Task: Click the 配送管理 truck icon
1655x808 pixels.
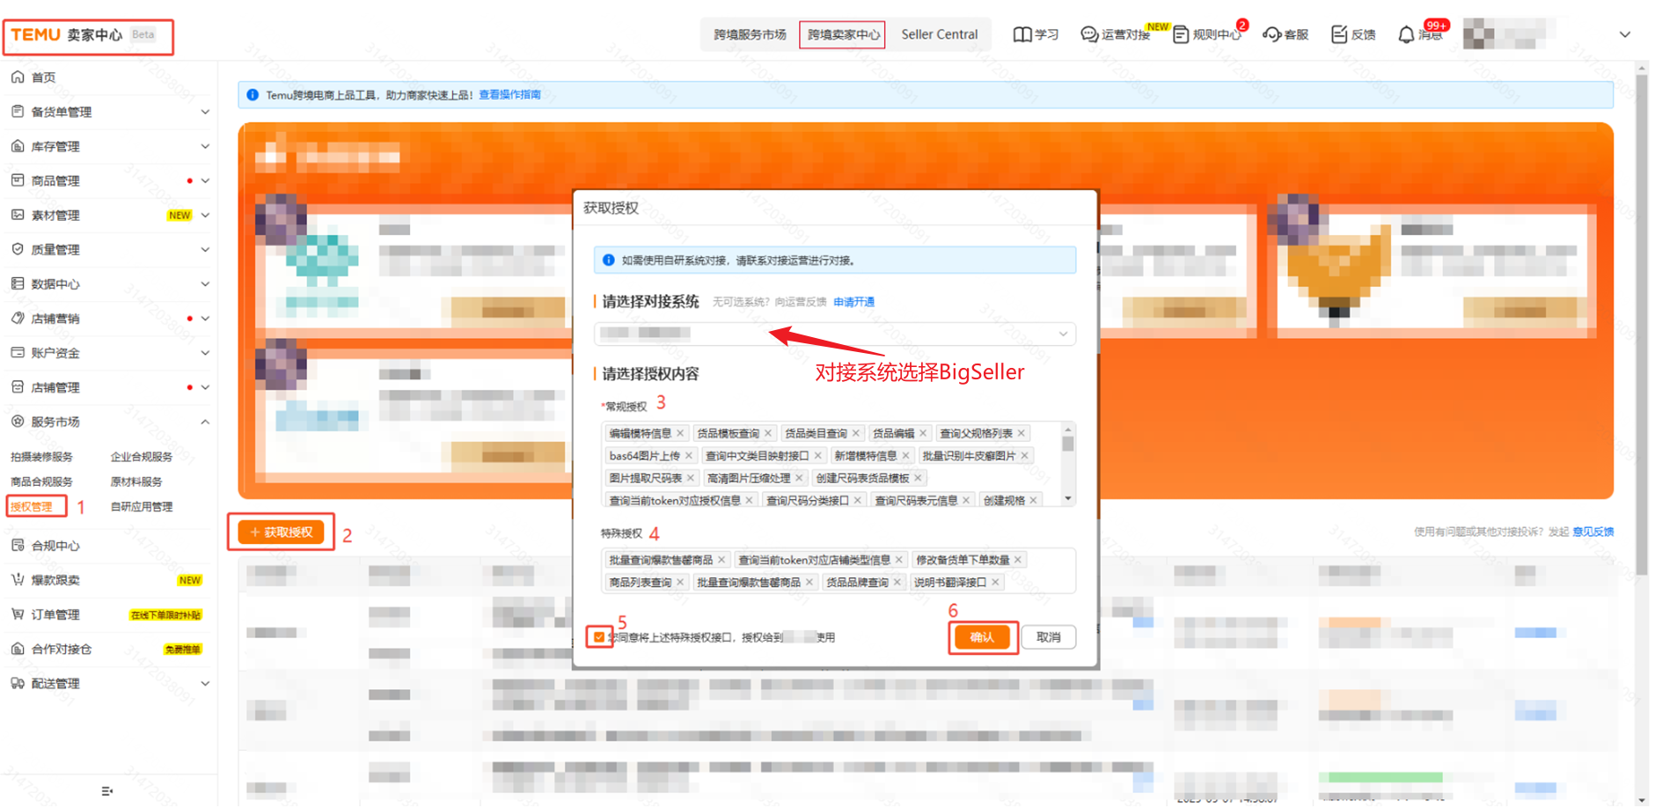Action: 18,683
